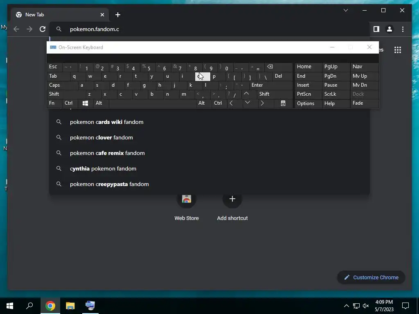Toggle the Fn key on on-screen keyboard
The width and height of the screenshot is (419, 314).
[54, 103]
